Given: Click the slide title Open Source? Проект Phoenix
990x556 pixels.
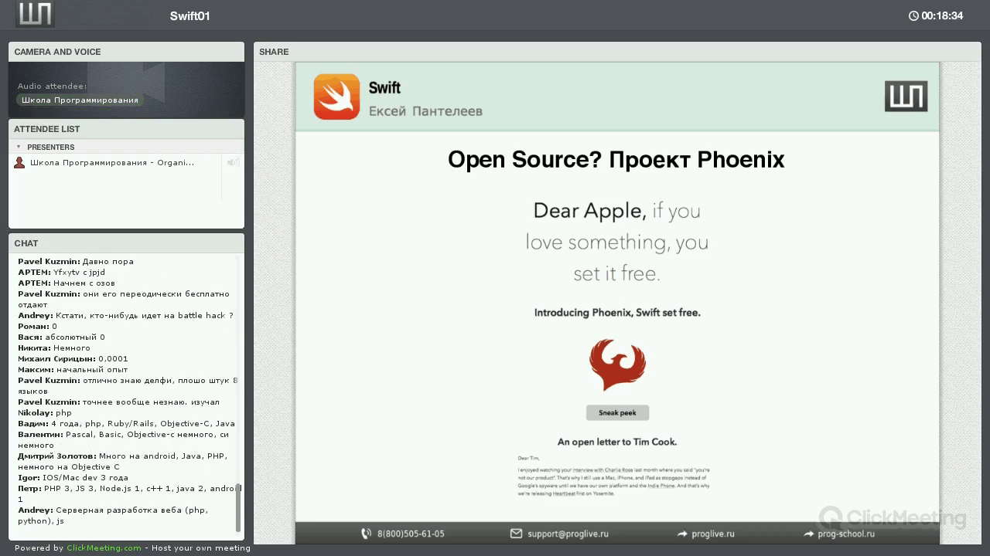Looking at the screenshot, I should (616, 159).
